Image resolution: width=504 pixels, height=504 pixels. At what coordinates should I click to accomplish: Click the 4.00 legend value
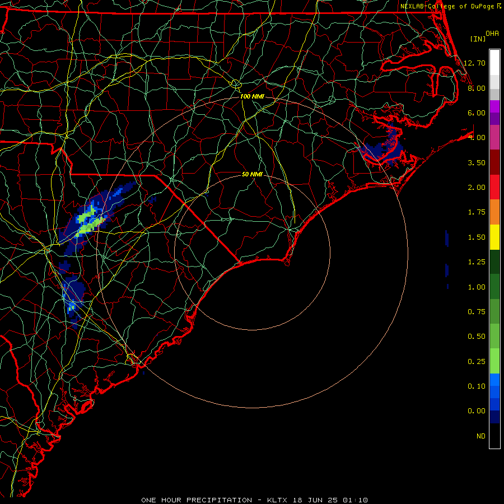click(x=477, y=138)
